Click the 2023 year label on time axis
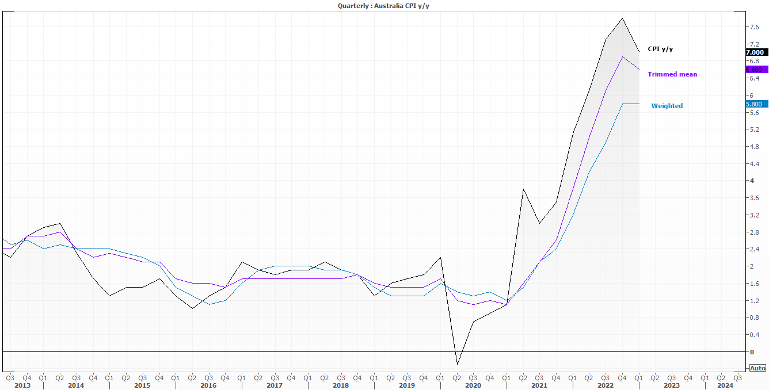Screen dimensions: 769x390 click(x=672, y=385)
